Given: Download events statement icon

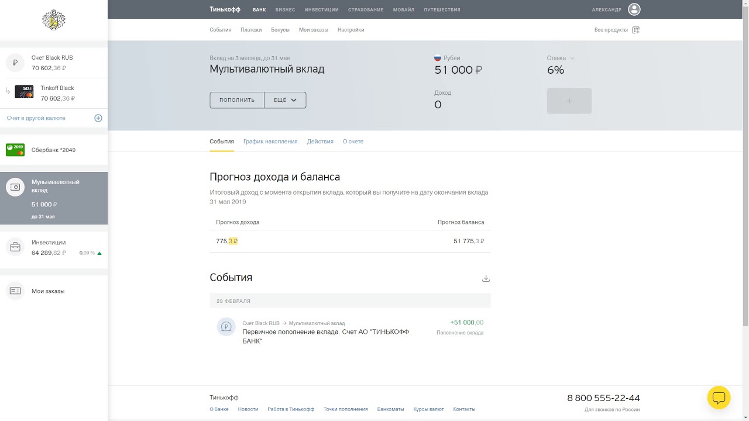Looking at the screenshot, I should [x=486, y=278].
